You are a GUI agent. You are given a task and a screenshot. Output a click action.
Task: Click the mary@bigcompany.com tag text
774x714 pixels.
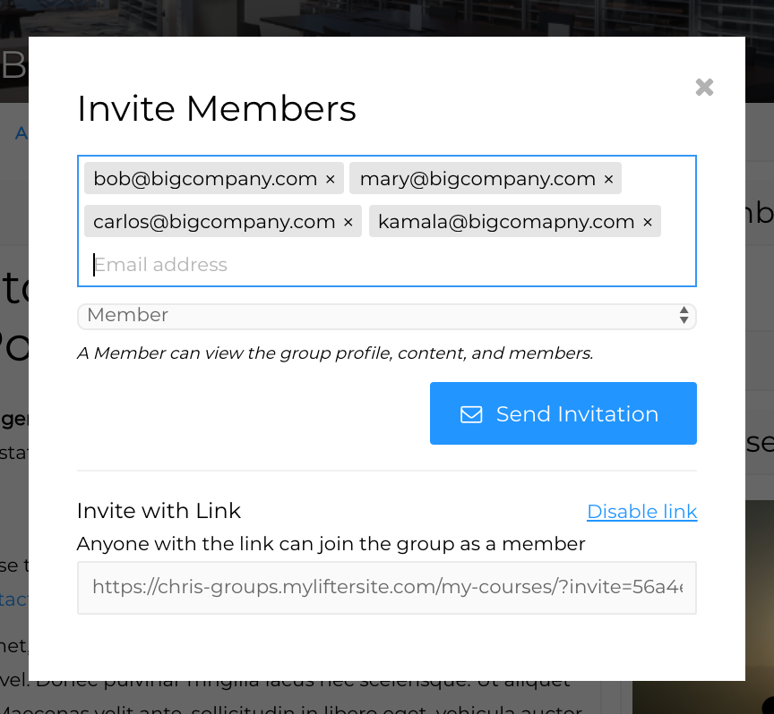coord(477,179)
